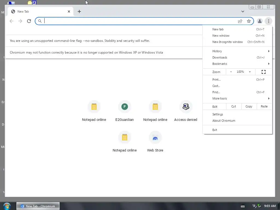The width and height of the screenshot is (280, 210).
Task: Open the Web Store shortcut
Action: (155, 142)
